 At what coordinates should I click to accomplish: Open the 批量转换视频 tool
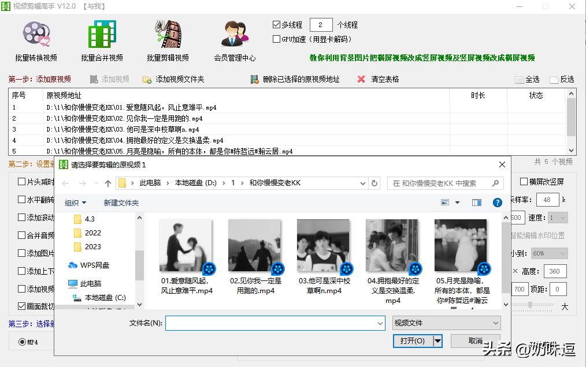coord(36,40)
